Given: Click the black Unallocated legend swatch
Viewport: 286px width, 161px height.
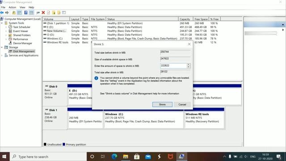Looking at the screenshot, I should pyautogui.click(x=45, y=144).
